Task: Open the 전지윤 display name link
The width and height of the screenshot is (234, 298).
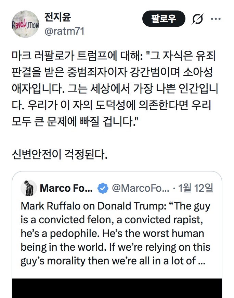Action: coord(58,17)
